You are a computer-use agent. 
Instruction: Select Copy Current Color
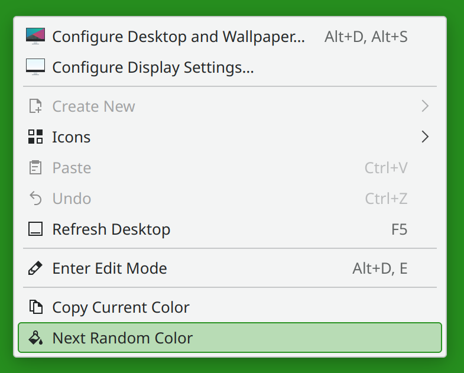click(230, 307)
